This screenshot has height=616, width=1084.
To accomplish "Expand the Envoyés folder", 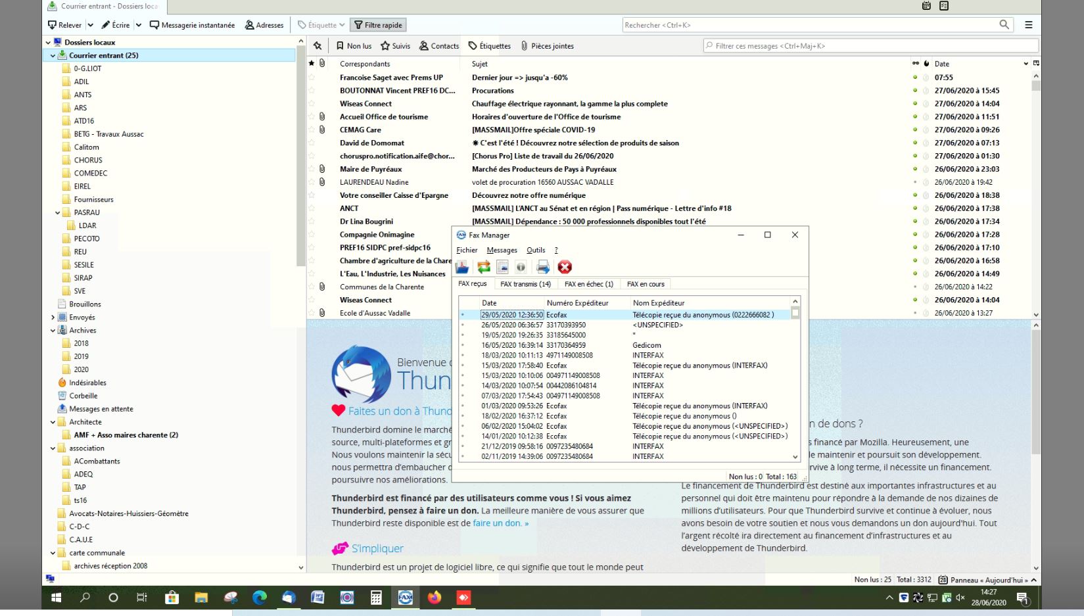I will pyautogui.click(x=53, y=318).
